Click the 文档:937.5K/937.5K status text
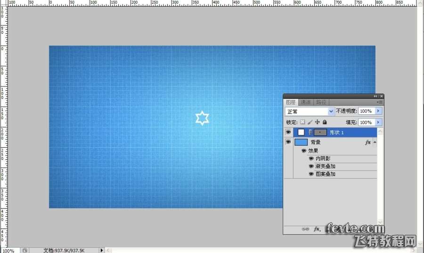Image resolution: width=424 pixels, height=253 pixels. [64, 251]
